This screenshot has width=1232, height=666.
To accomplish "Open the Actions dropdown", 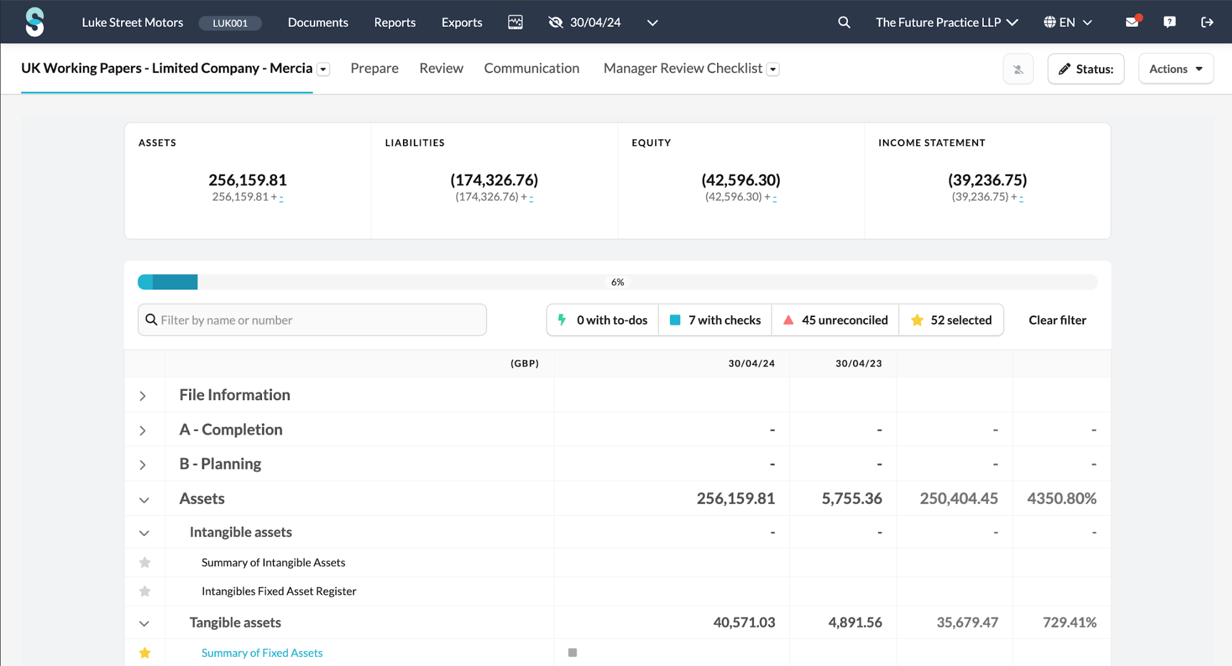I will coord(1175,69).
